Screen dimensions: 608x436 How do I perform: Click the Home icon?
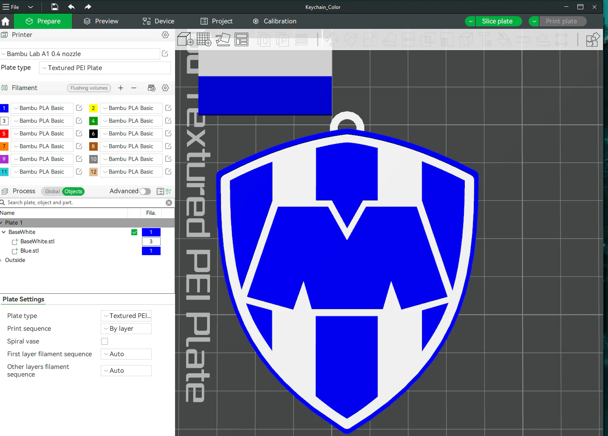(6, 21)
